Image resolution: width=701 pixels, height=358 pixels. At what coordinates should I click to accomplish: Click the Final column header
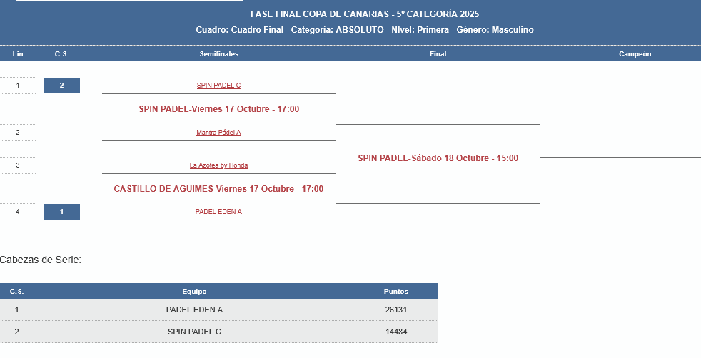click(x=438, y=54)
